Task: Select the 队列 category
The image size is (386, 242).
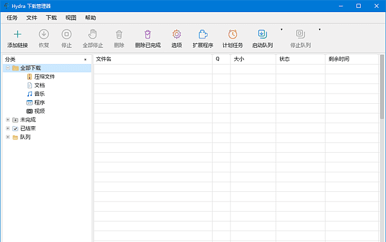Action: tap(25, 137)
